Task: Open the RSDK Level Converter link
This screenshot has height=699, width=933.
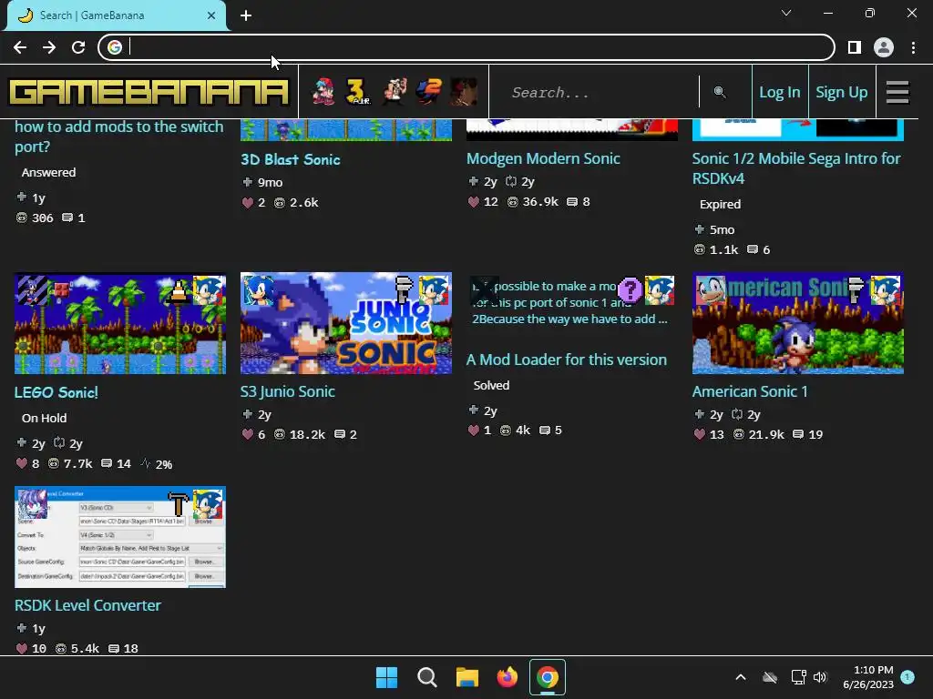Action: (x=87, y=605)
